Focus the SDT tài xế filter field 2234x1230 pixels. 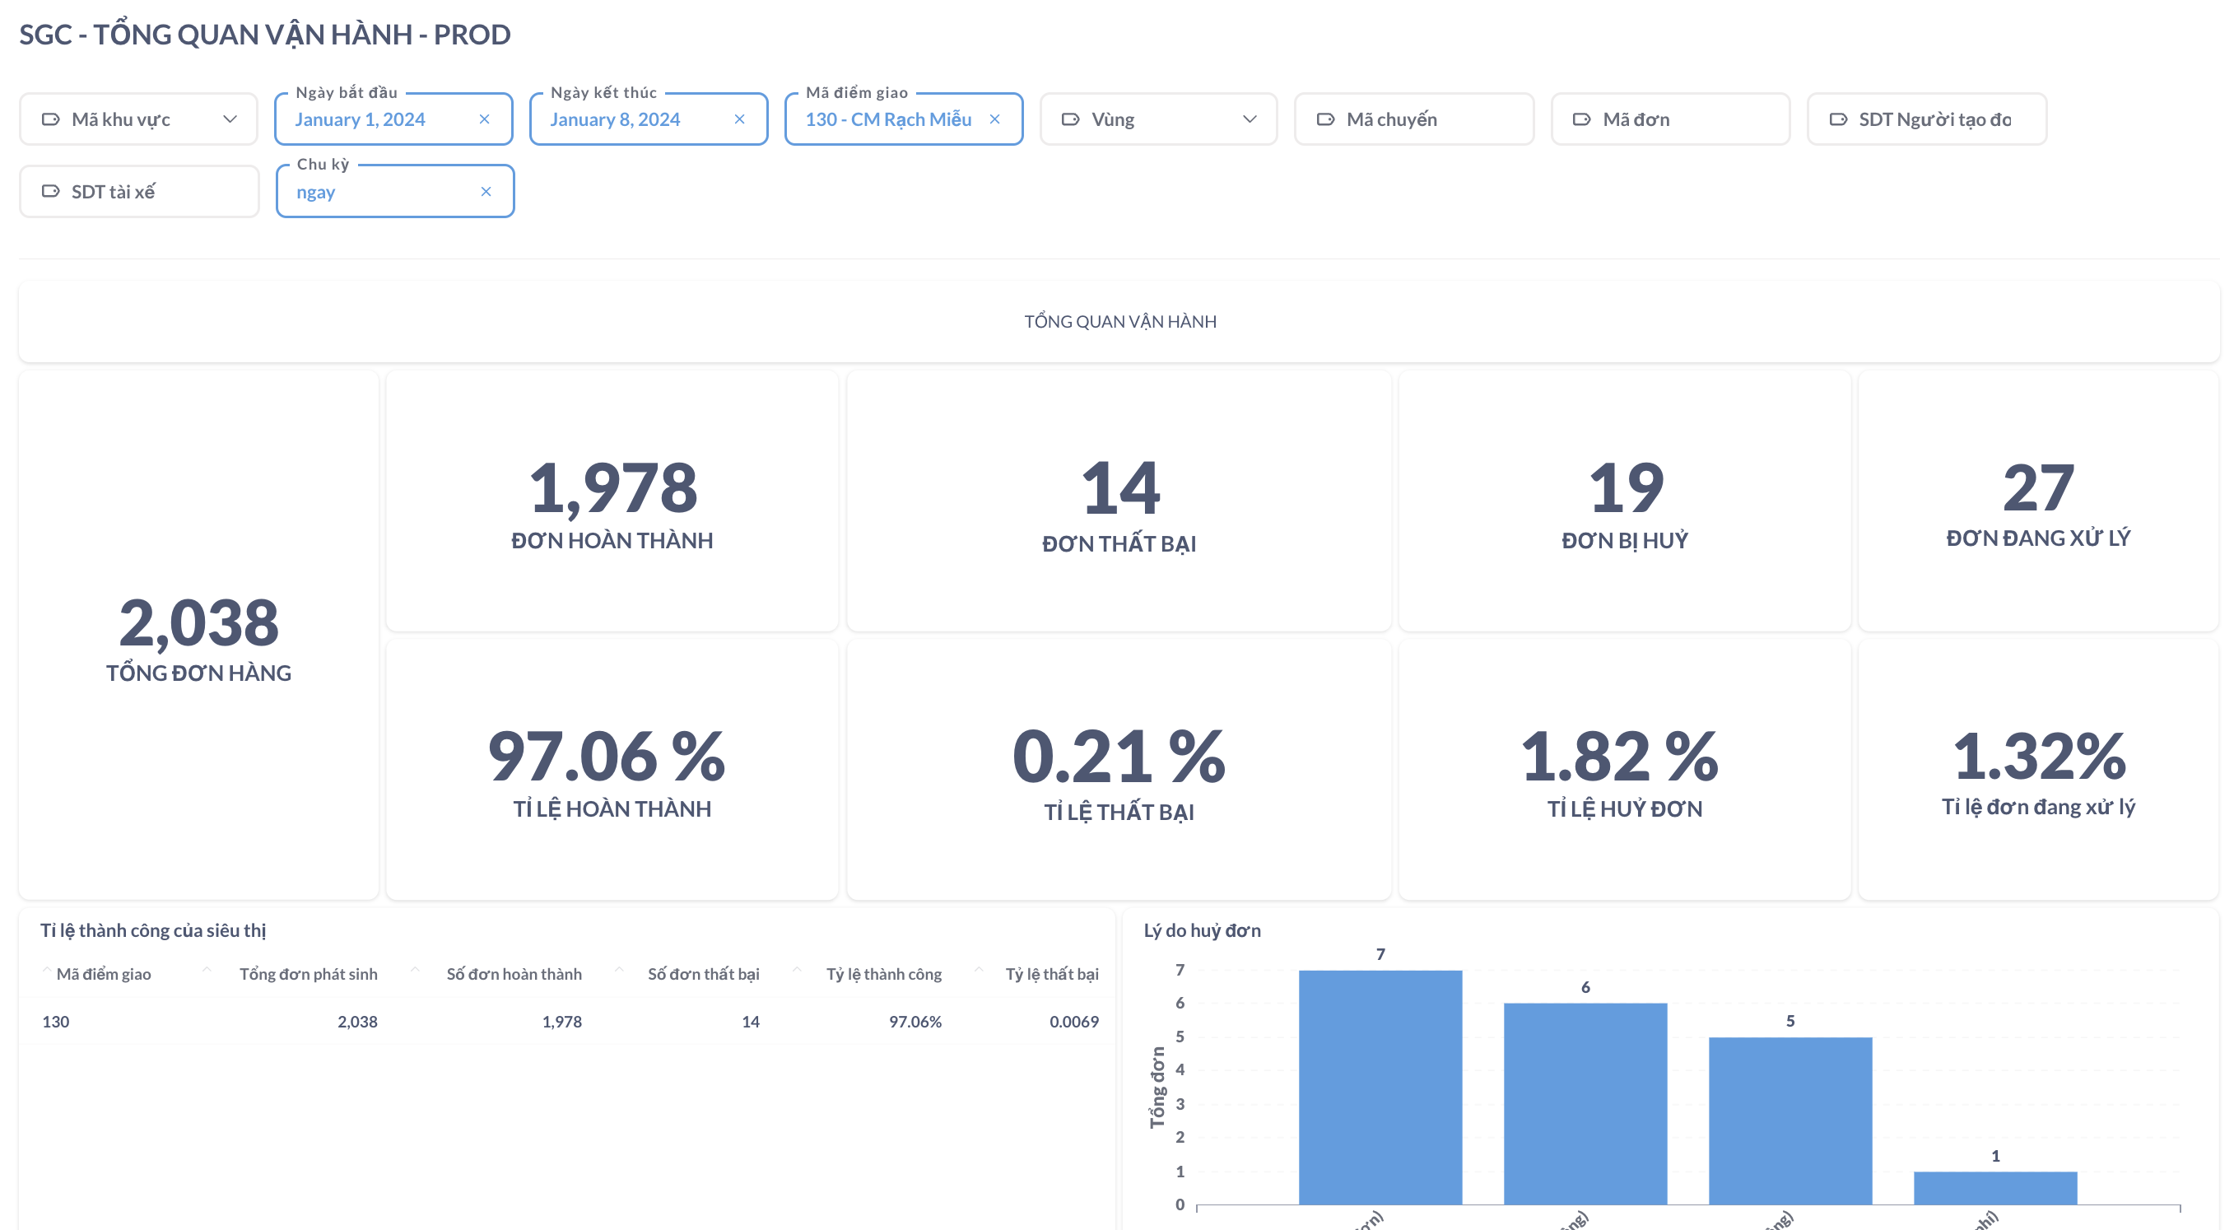coord(139,191)
